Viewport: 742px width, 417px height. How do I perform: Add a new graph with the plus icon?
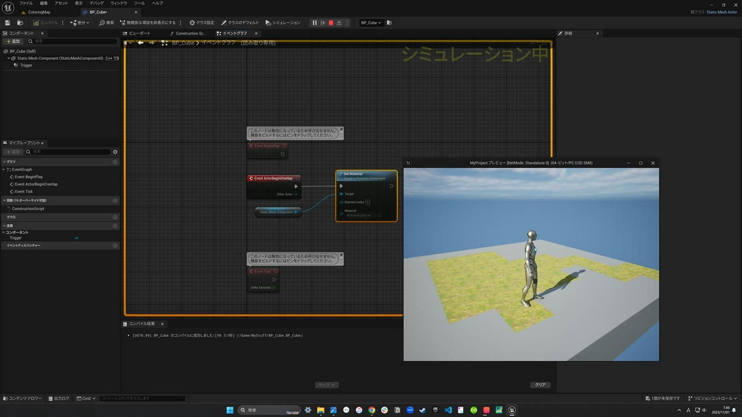(x=115, y=162)
